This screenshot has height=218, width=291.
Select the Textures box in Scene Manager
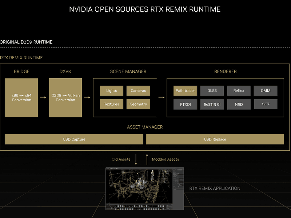[x=112, y=104]
